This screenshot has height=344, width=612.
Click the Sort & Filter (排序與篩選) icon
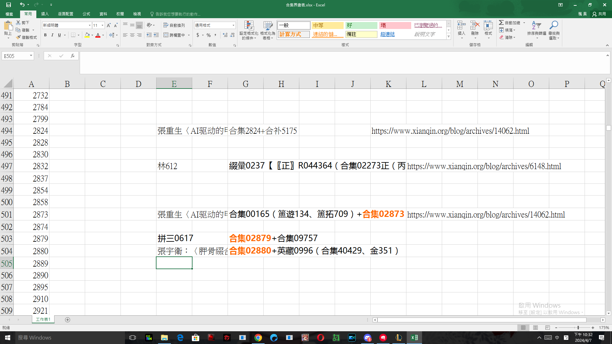[536, 25]
